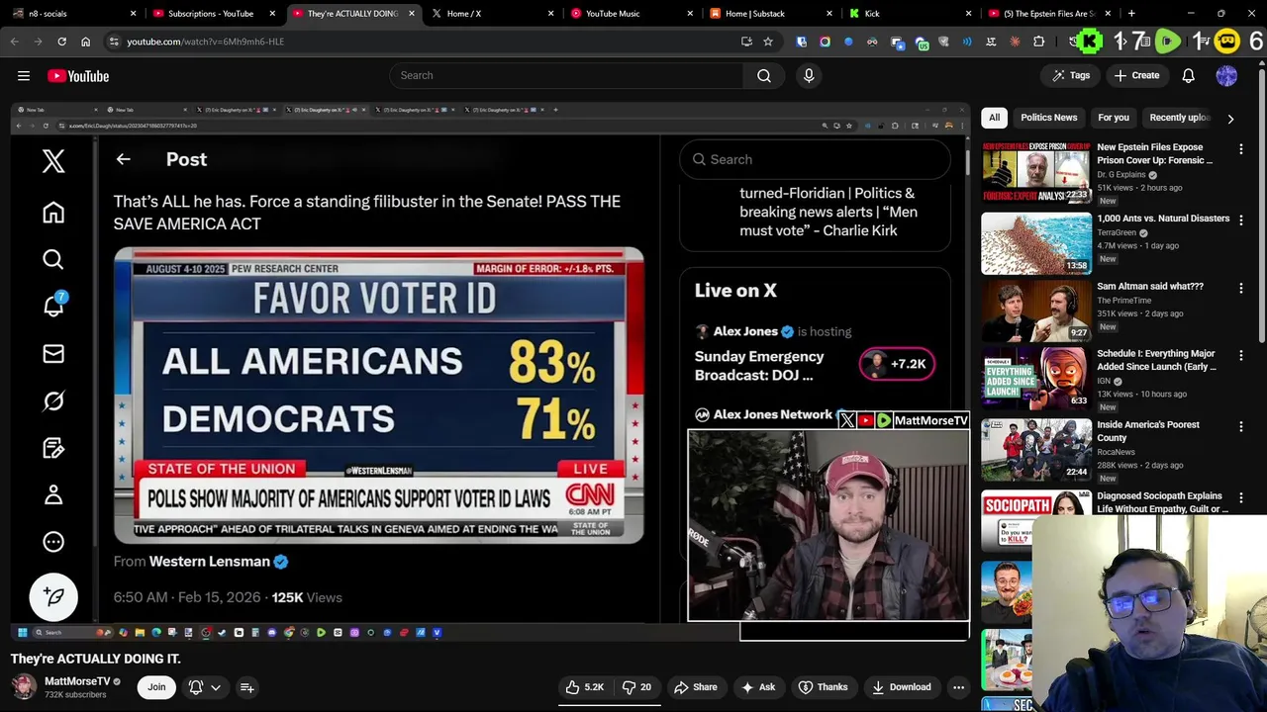Image resolution: width=1267 pixels, height=712 pixels.
Task: Expand notification preferences chevron beside bell
Action: (216, 687)
